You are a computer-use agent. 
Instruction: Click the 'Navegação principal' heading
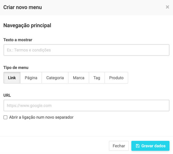pyautogui.click(x=27, y=25)
